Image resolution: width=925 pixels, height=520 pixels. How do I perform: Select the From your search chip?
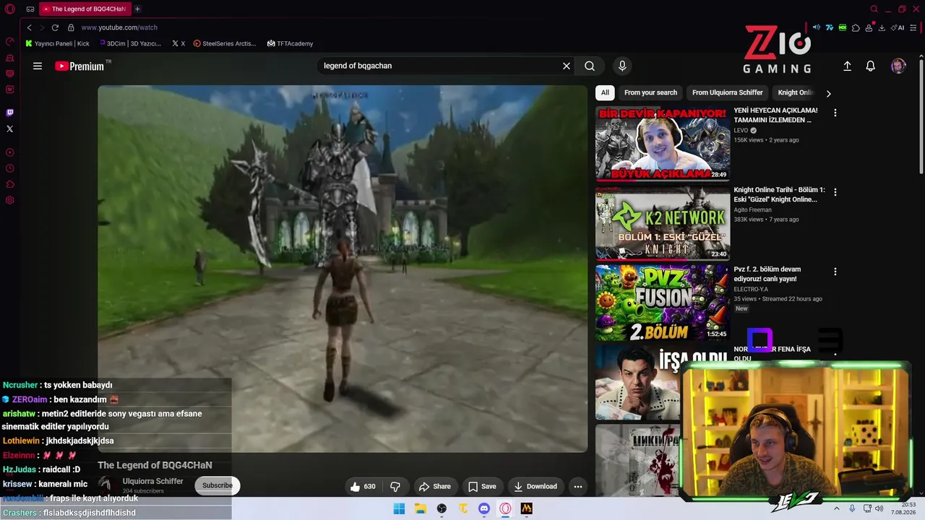click(650, 92)
